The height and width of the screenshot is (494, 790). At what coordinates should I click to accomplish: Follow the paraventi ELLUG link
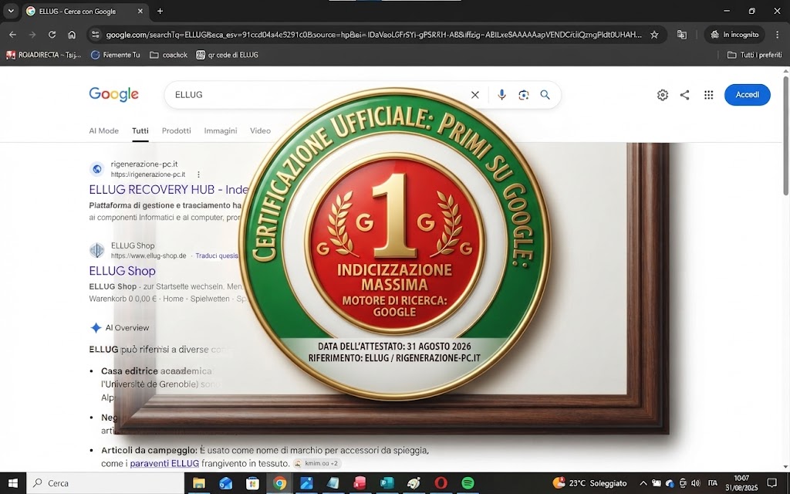point(165,463)
